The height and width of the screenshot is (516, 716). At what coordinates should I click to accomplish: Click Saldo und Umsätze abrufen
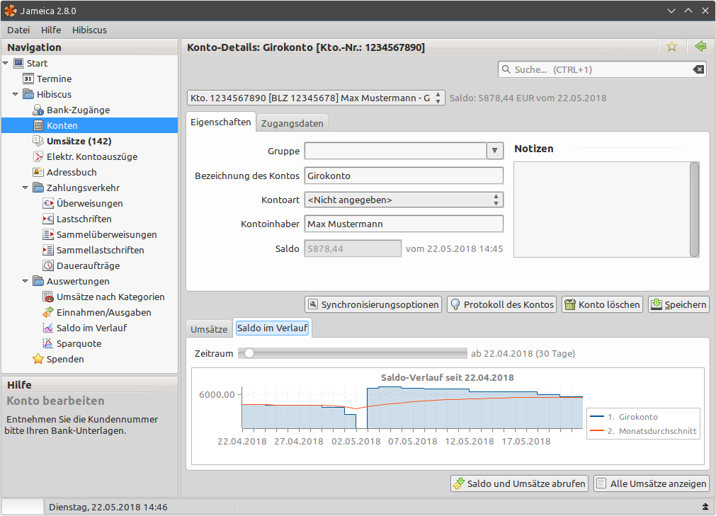pyautogui.click(x=520, y=483)
